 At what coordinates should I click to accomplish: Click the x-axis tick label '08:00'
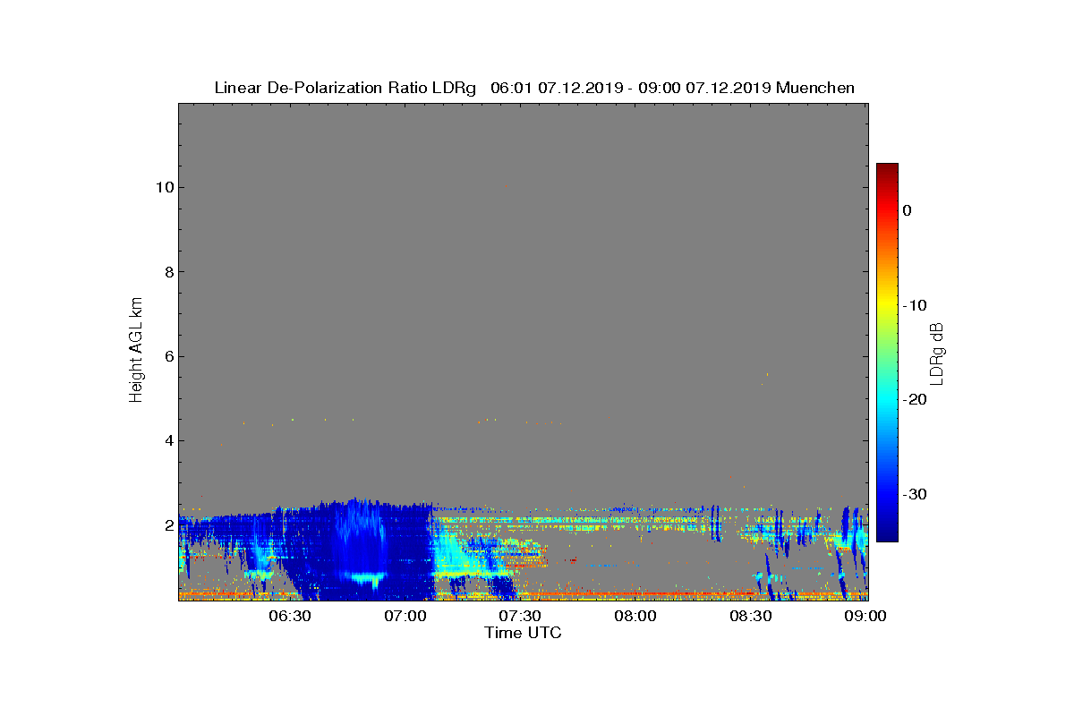[635, 616]
